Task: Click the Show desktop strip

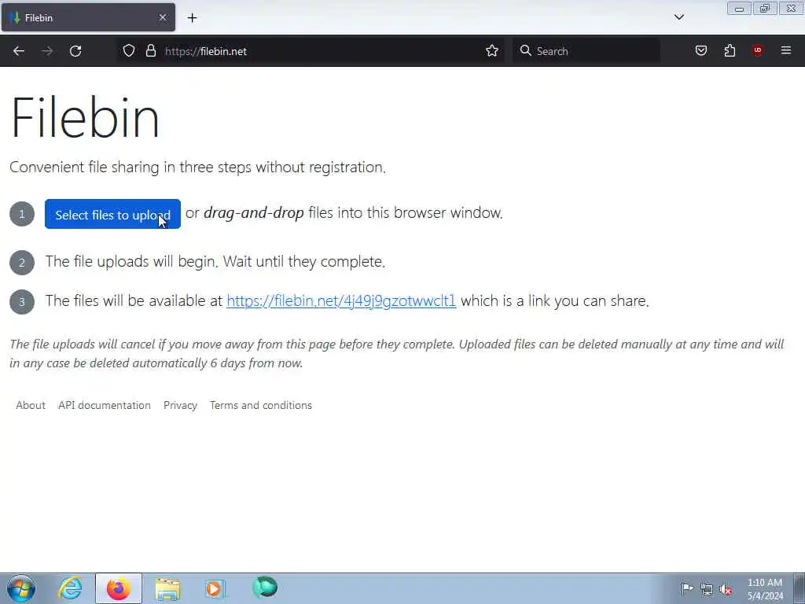Action: [x=799, y=588]
